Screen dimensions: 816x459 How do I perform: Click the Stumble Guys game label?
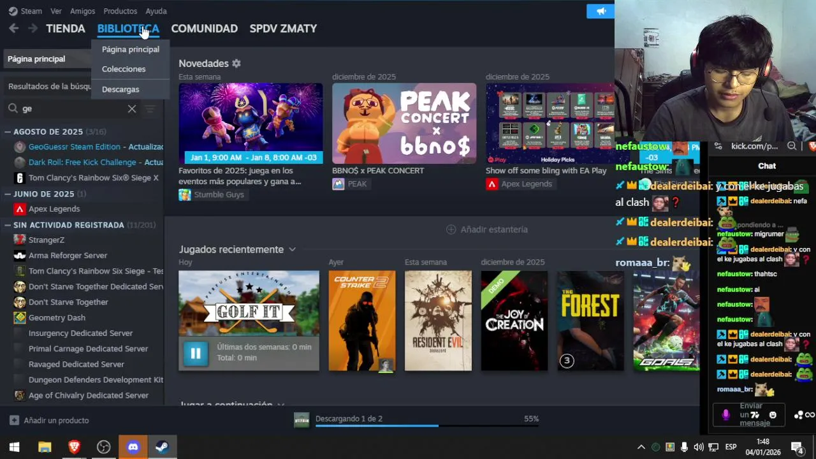click(212, 194)
